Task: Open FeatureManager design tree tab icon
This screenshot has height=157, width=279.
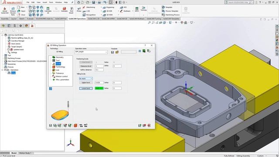Action: point(3,26)
